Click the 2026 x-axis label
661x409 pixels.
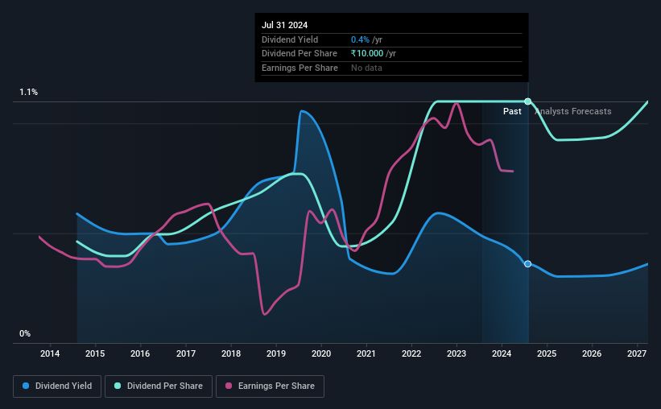(x=592, y=353)
